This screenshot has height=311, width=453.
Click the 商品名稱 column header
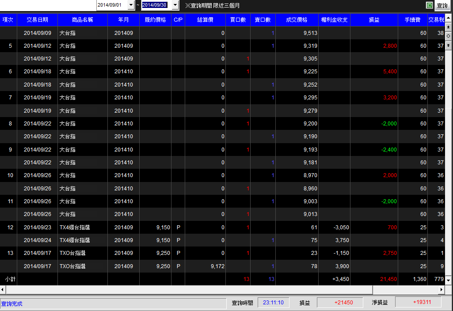tap(83, 20)
